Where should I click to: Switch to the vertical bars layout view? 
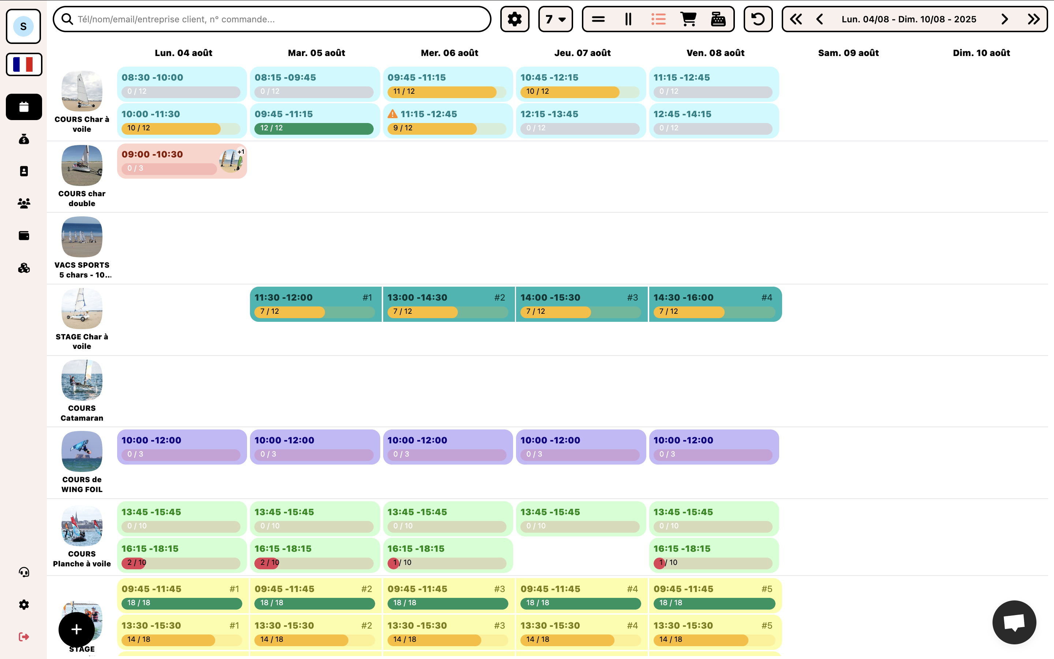click(628, 19)
